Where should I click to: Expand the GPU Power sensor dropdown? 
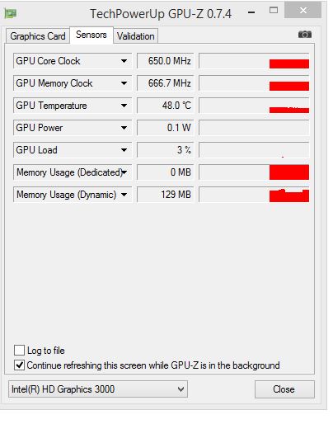tap(124, 128)
